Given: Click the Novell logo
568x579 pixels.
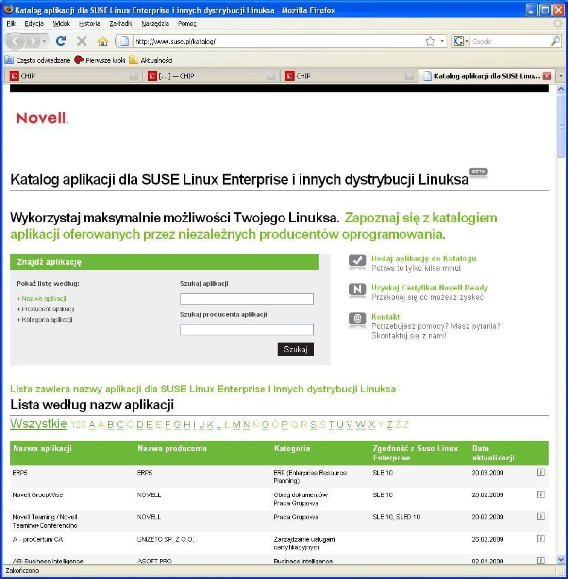Looking at the screenshot, I should pos(40,118).
